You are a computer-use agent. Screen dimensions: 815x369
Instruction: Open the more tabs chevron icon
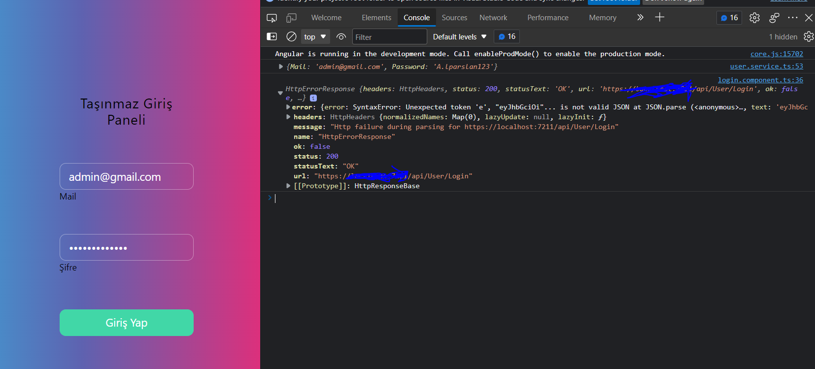(x=640, y=17)
